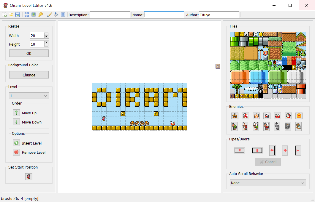This screenshot has height=202, width=315.
Task: Click the Resize OK button
Action: click(x=29, y=53)
